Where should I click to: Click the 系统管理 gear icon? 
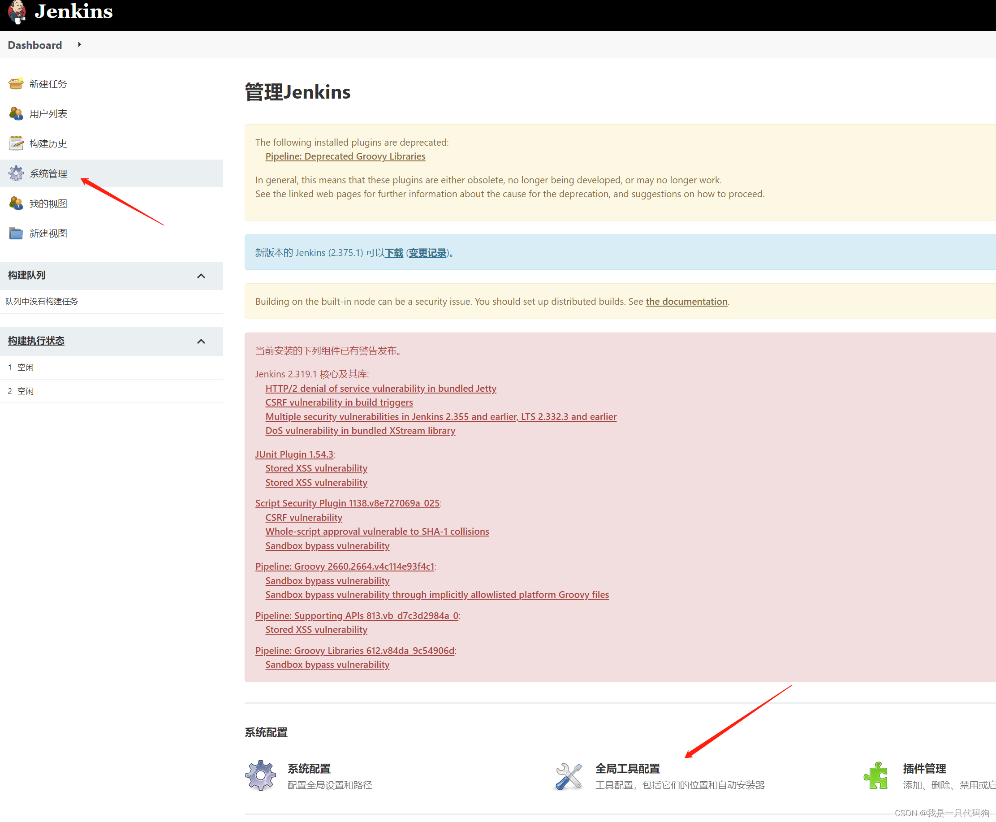click(x=16, y=173)
